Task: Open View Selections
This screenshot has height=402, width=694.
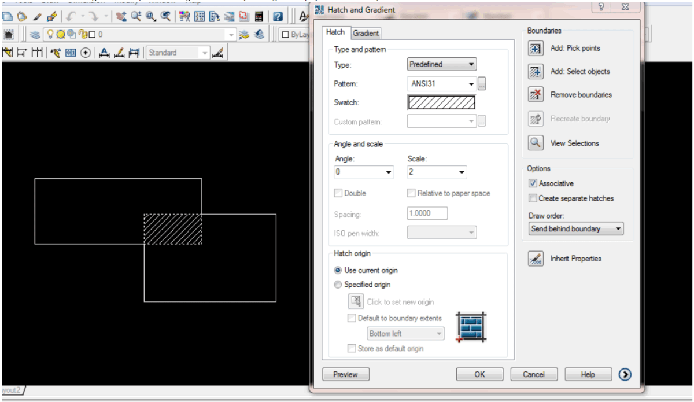Action: tap(536, 143)
